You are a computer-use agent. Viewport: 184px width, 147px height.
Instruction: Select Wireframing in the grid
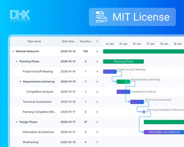[x=31, y=142]
